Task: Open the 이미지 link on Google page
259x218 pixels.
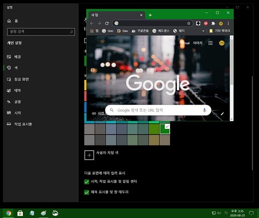Action: click(x=198, y=43)
